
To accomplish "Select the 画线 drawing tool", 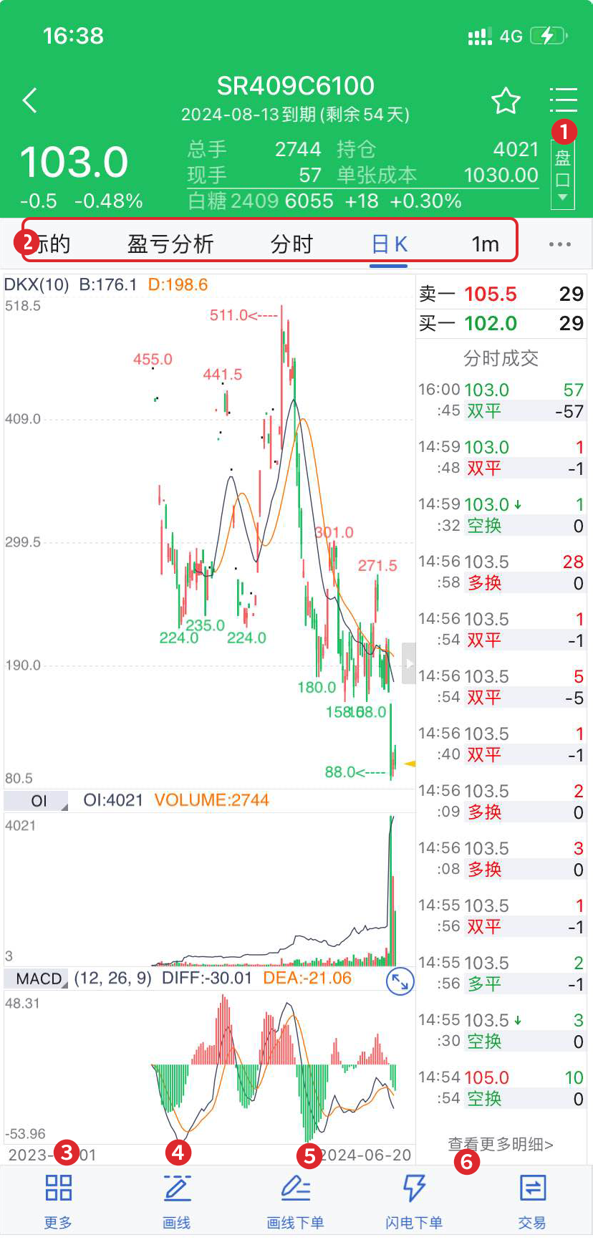I will pos(177,1201).
